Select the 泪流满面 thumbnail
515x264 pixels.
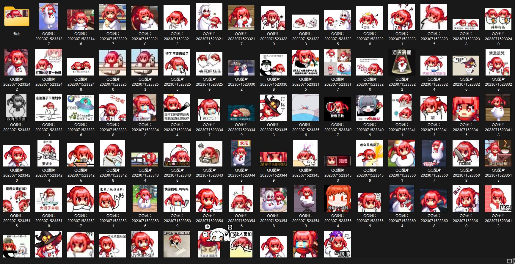(402, 62)
